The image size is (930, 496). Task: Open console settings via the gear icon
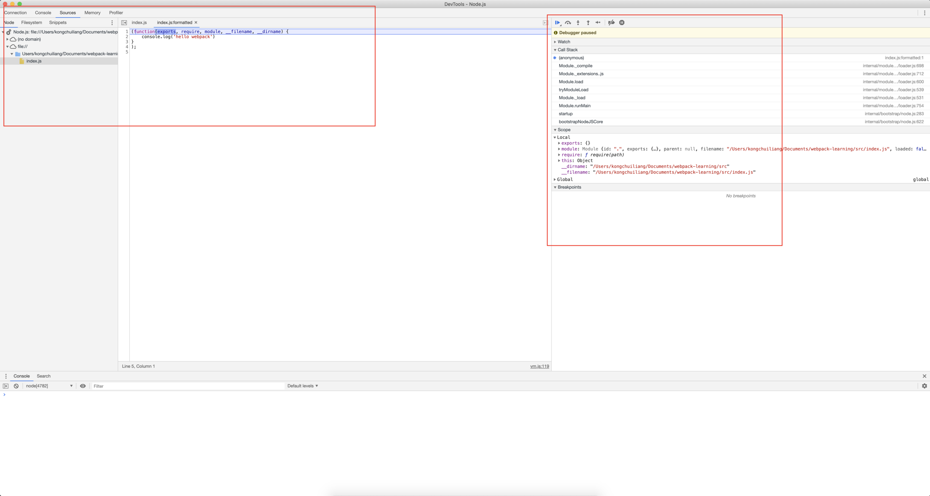point(924,386)
